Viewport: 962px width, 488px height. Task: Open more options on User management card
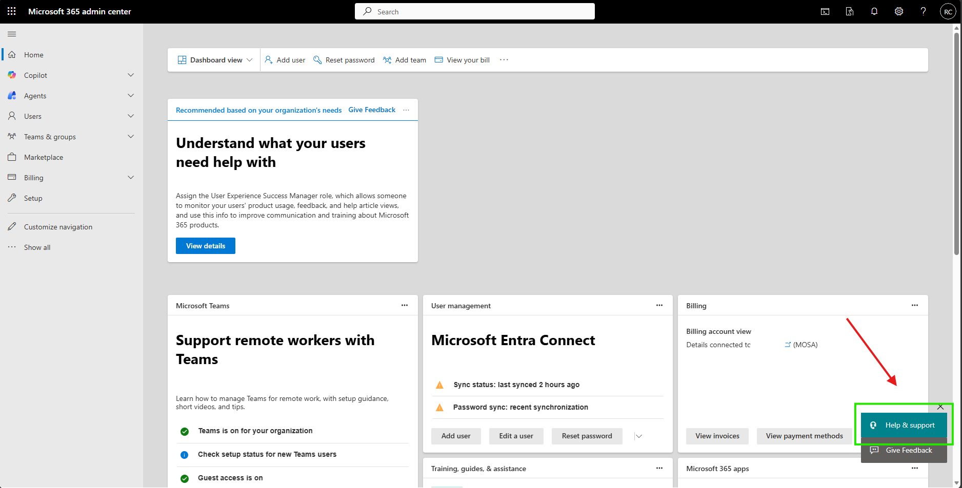(x=659, y=306)
